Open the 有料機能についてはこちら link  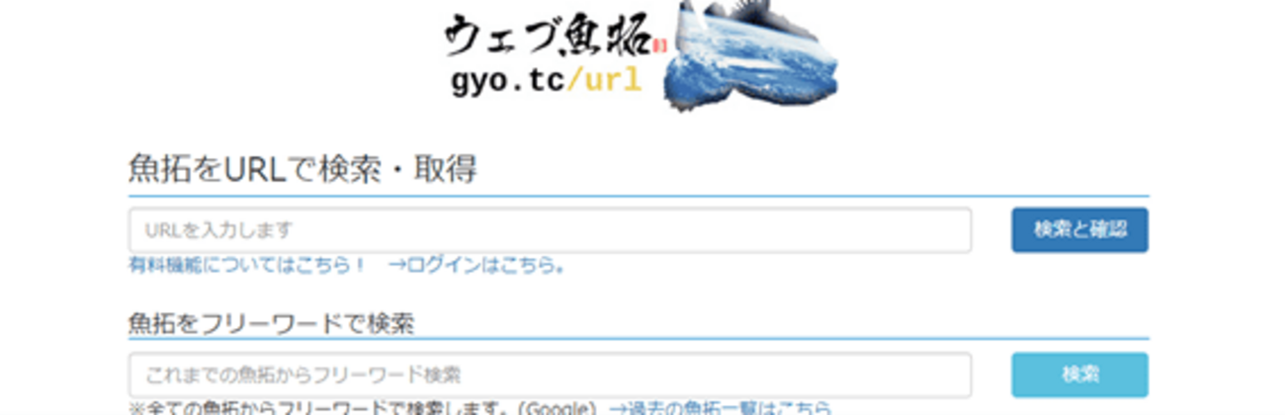click(247, 265)
